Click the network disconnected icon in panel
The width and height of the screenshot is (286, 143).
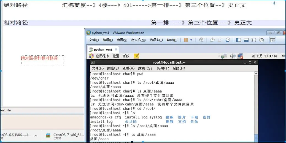click(240, 56)
